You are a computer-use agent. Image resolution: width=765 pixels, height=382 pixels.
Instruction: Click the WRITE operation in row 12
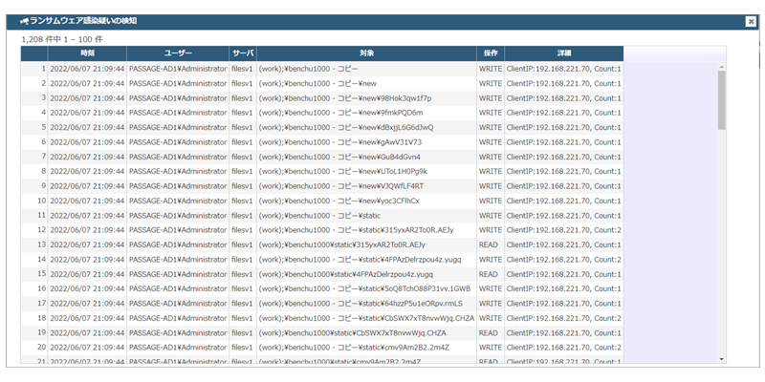tap(491, 230)
